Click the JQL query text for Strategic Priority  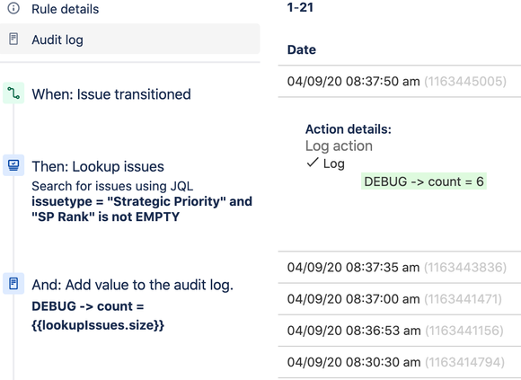[142, 209]
